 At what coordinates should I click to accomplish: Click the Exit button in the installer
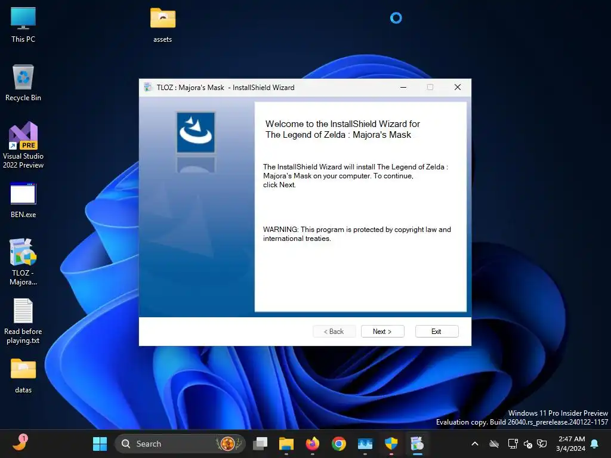(436, 332)
